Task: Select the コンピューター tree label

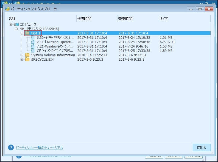Action: click(x=30, y=25)
